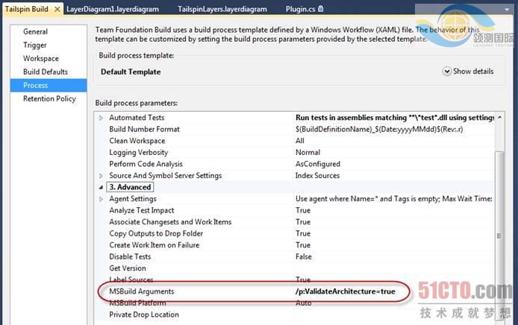Select the Retention Policy section

[49, 98]
